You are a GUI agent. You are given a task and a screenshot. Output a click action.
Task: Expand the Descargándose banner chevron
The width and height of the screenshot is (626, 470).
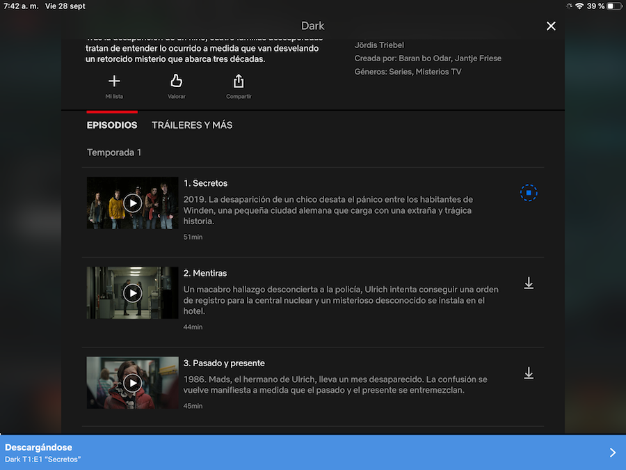click(612, 453)
